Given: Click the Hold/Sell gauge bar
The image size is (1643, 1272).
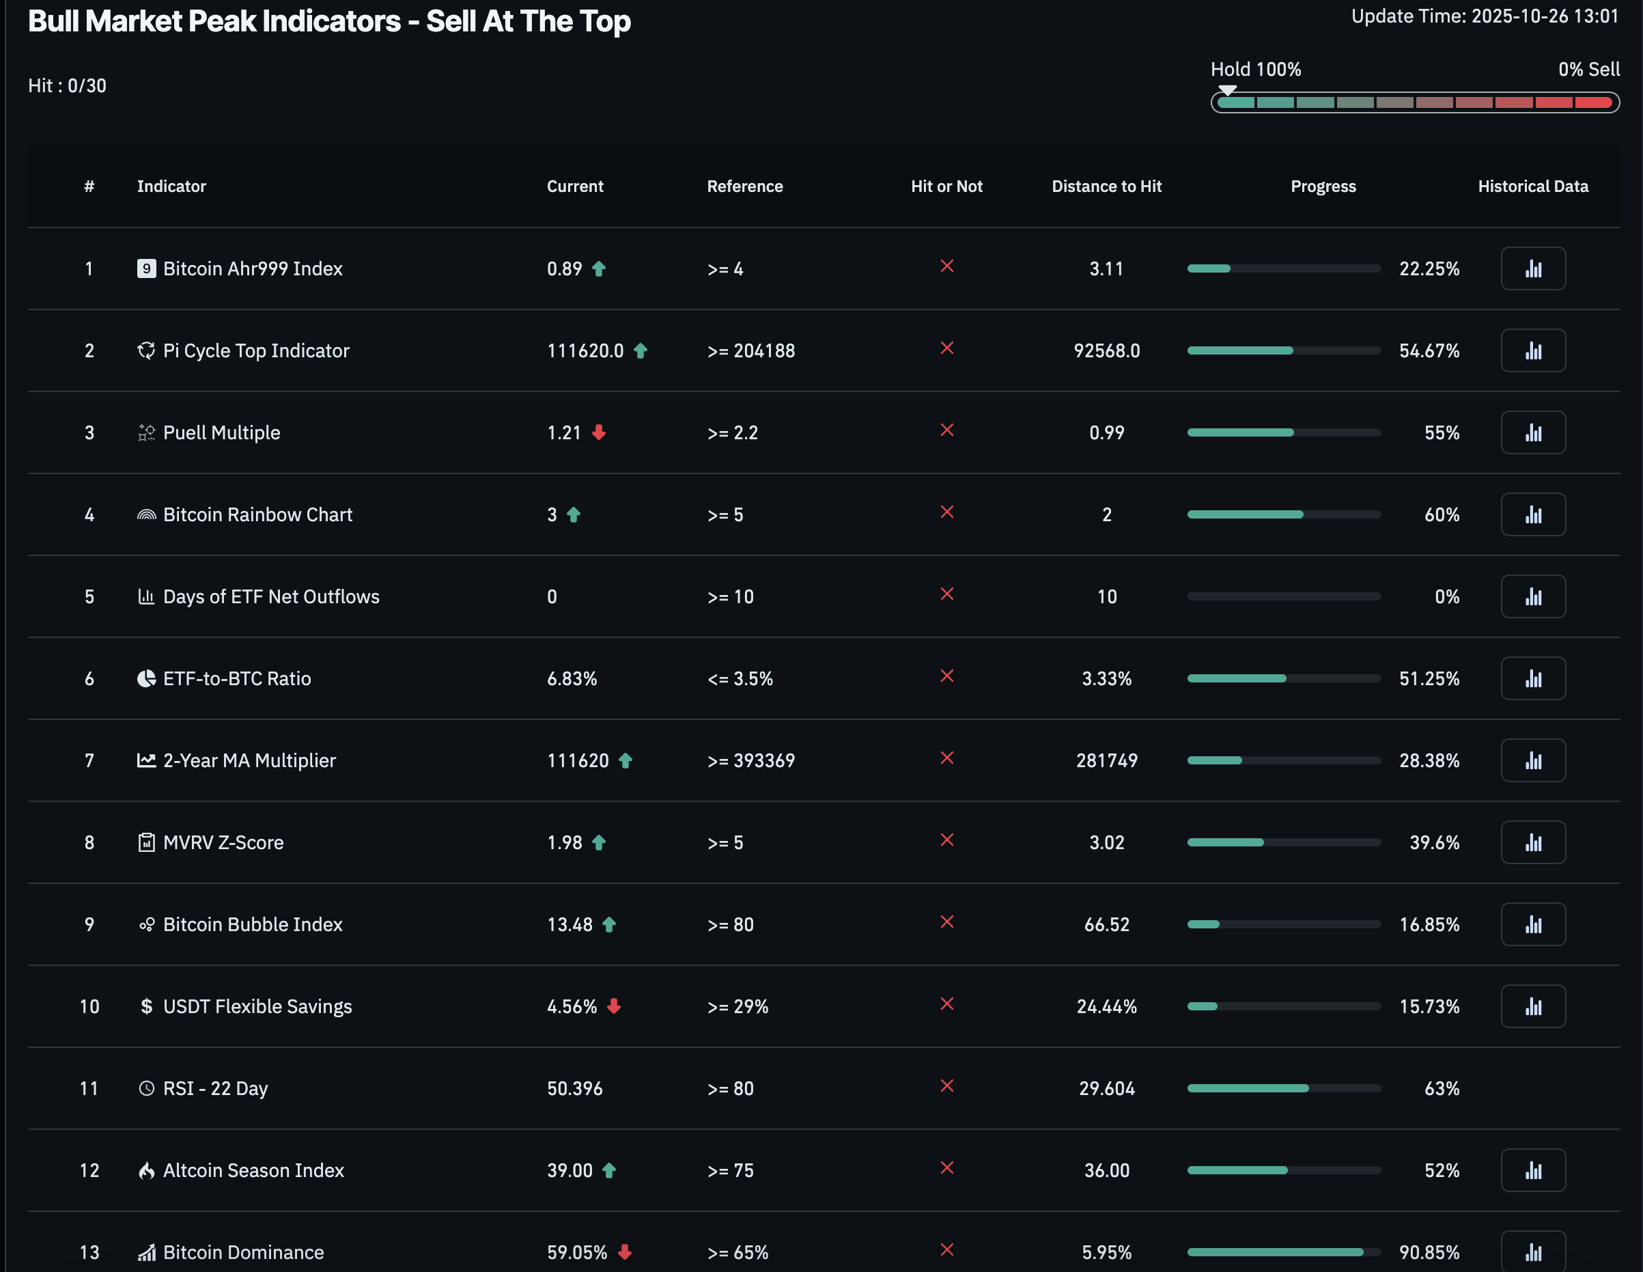Looking at the screenshot, I should tap(1414, 102).
